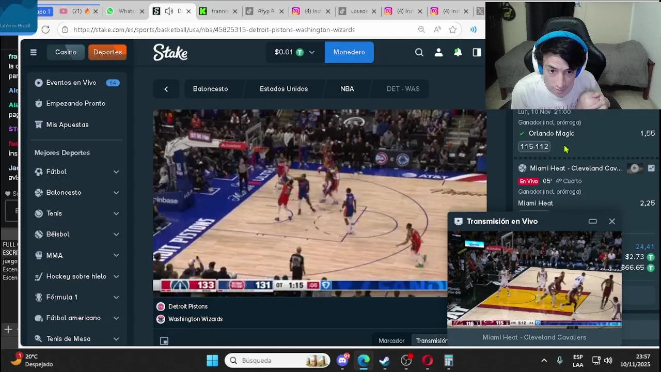Viewport: 661px width, 372px height.
Task: Close the current Stake browser tab
Action: 188,11
